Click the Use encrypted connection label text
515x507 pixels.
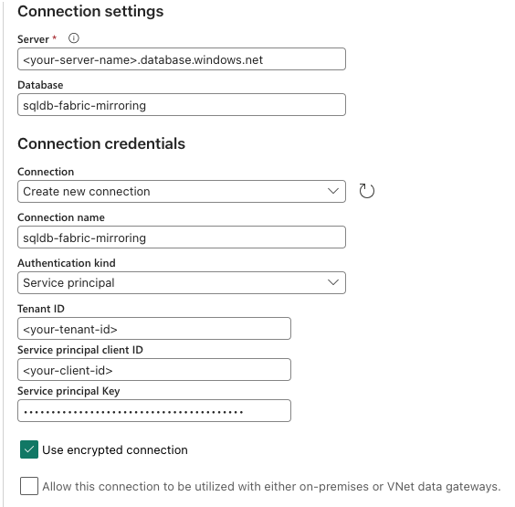pyautogui.click(x=115, y=449)
